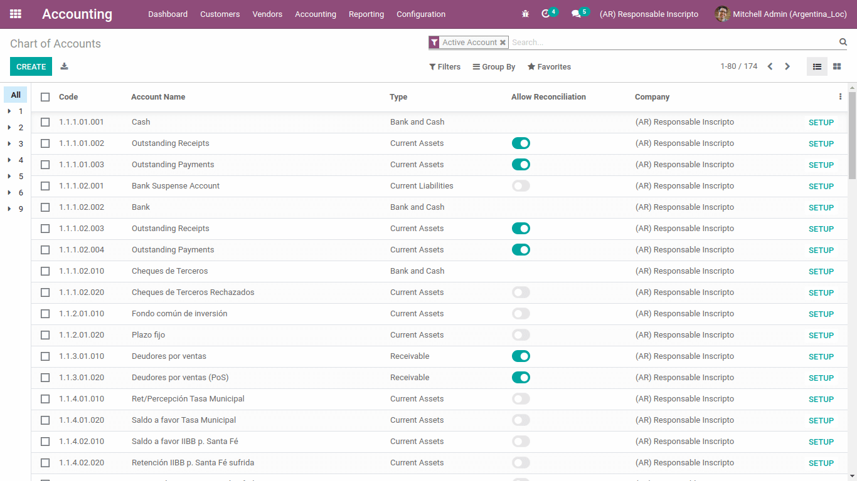Open optional columns menu
Screen dimensions: 857x481
840,96
